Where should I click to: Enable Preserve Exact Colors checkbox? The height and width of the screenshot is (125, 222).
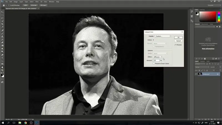(154, 64)
